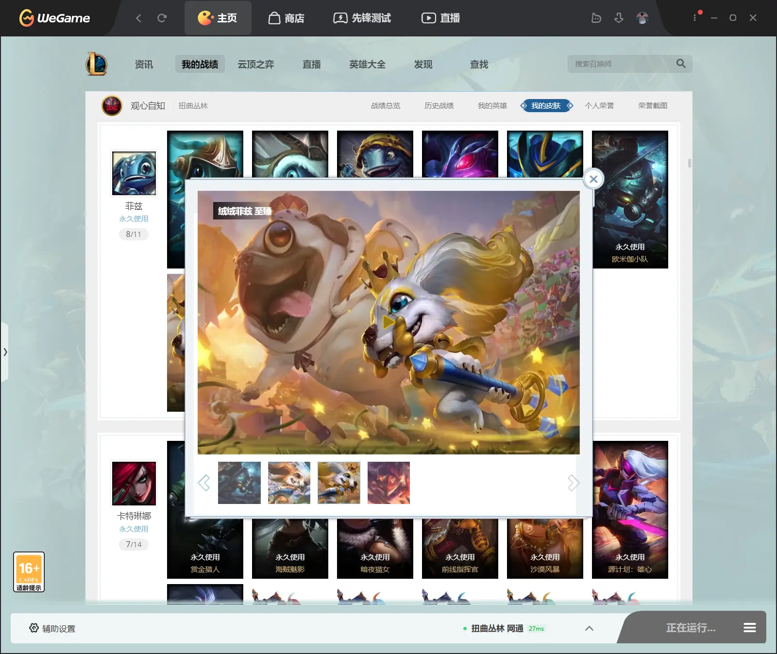
Task: Select the 我的战绩 menu item
Action: point(200,64)
